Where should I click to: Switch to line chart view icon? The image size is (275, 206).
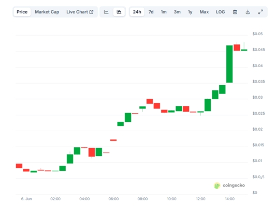point(106,12)
